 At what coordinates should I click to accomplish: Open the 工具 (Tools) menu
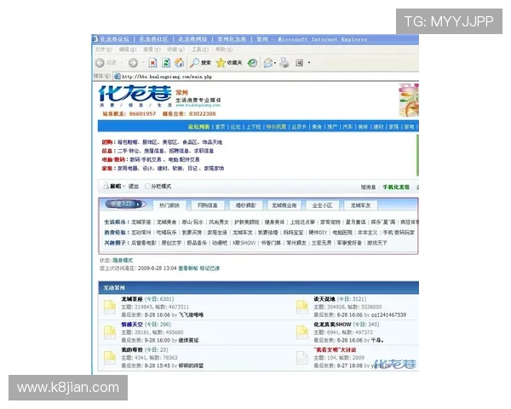tap(200, 49)
